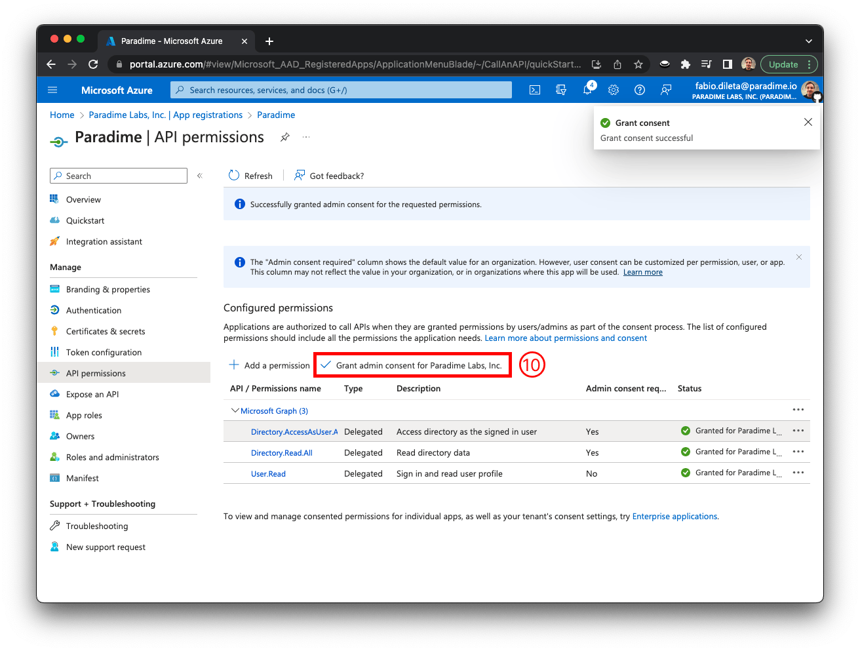Open account menu for fabio.dileta@paradime.io
The image size is (860, 651).
point(756,90)
